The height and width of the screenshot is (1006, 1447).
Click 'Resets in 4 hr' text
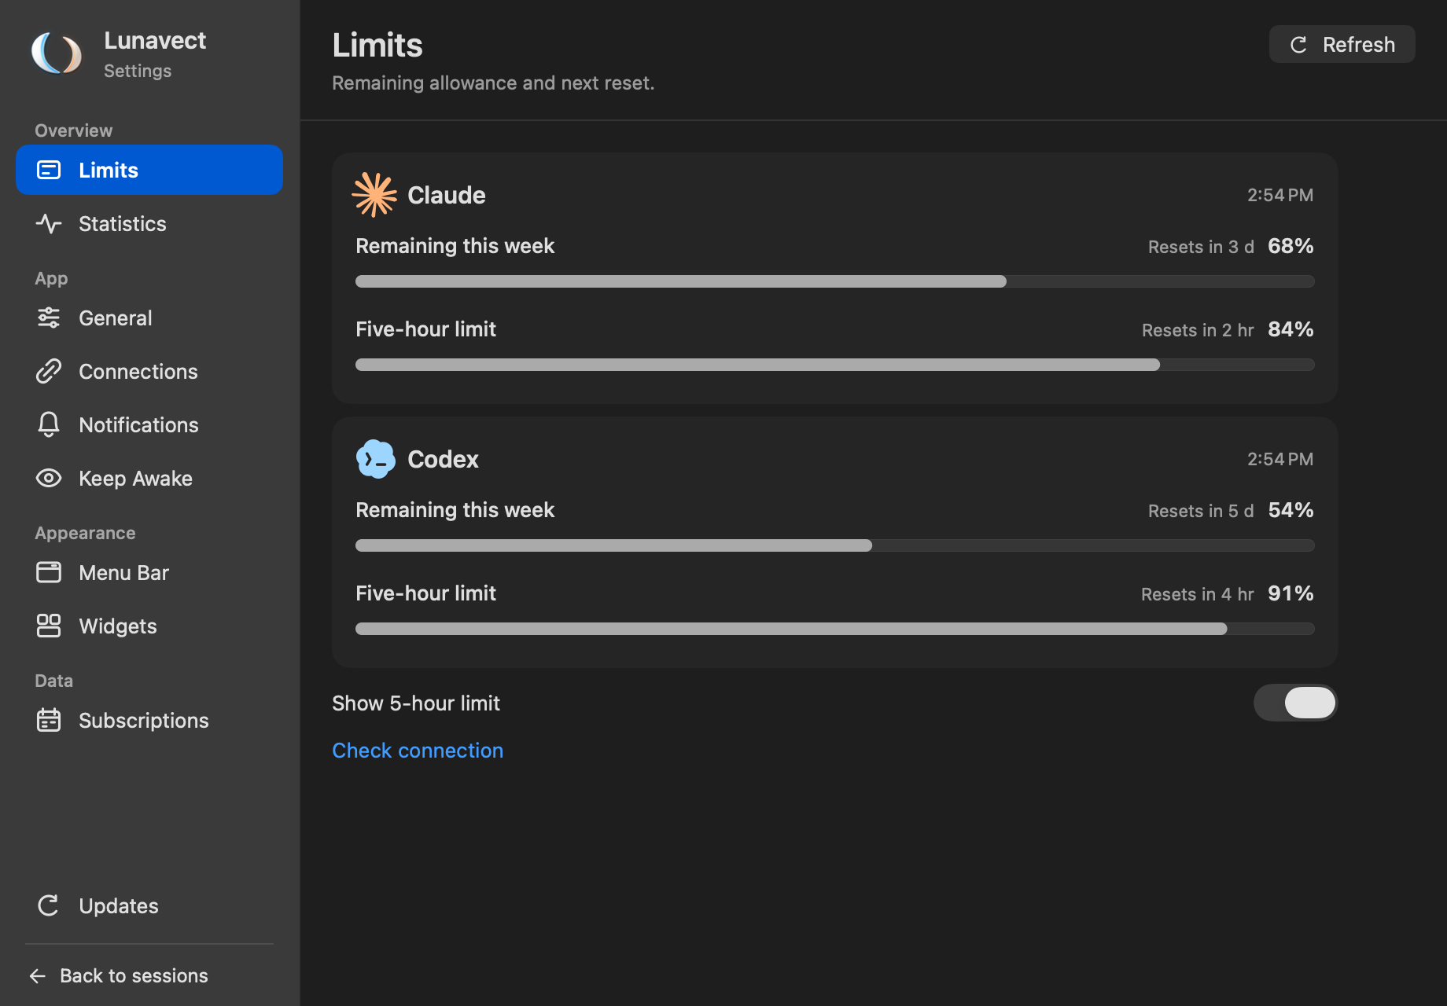[1198, 594]
